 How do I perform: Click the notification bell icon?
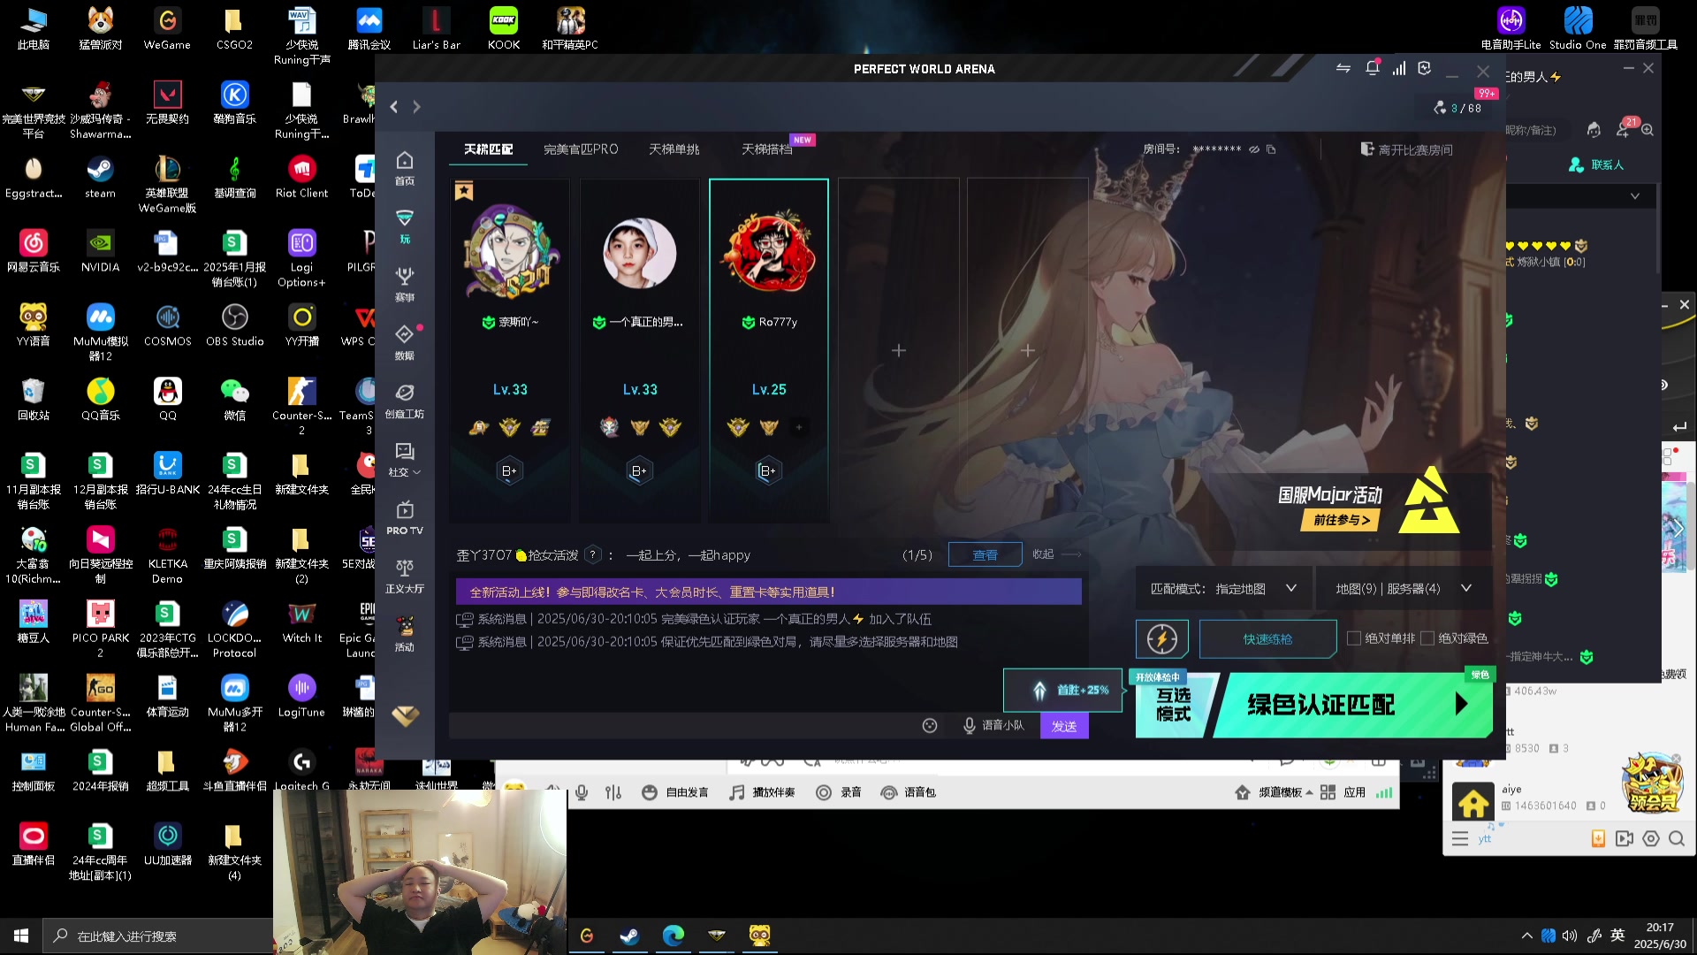click(x=1372, y=68)
